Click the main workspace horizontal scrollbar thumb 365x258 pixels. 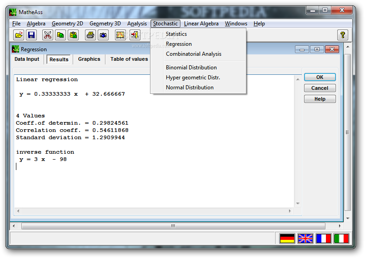(x=173, y=226)
